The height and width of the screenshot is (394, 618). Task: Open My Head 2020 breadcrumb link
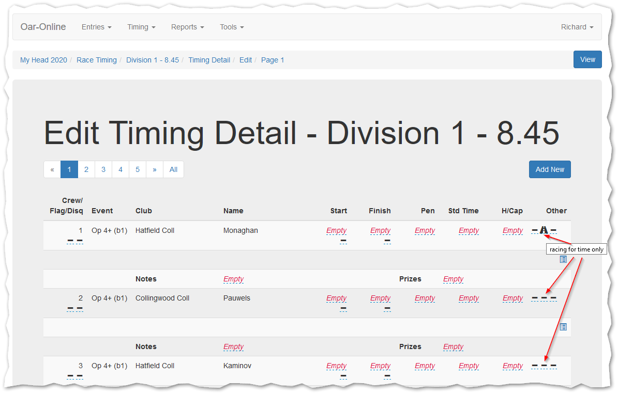point(43,60)
